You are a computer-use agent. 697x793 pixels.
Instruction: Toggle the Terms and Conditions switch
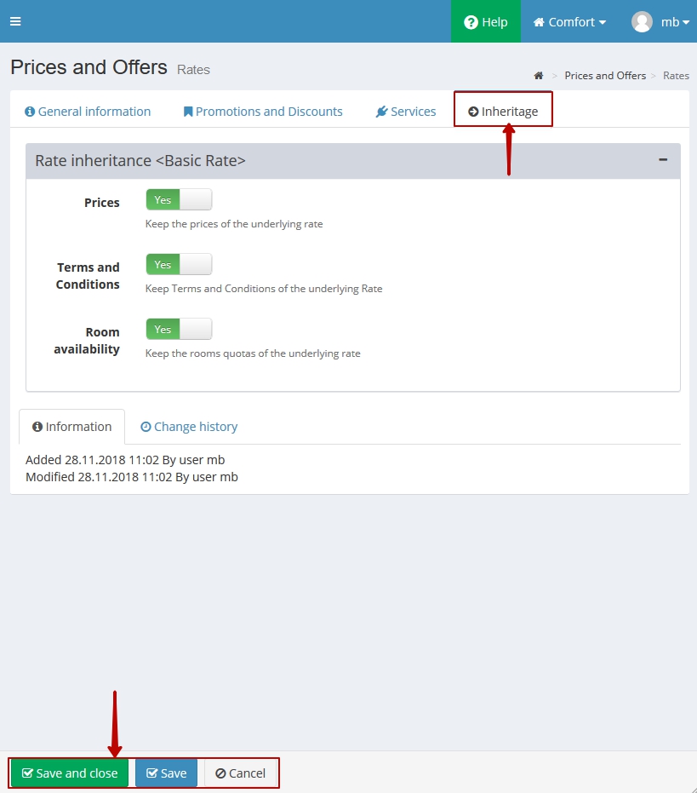point(179,265)
